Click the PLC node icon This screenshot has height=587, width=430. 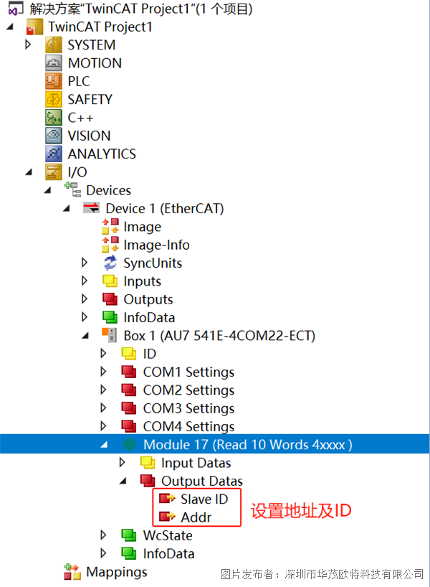pos(54,81)
